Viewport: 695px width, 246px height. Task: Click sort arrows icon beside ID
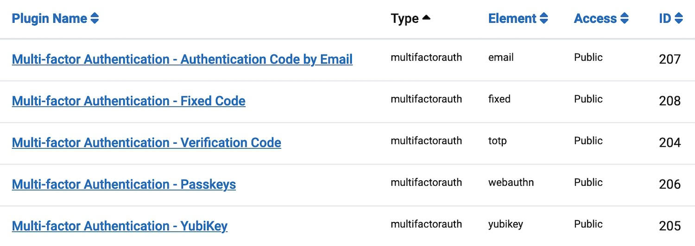[679, 19]
